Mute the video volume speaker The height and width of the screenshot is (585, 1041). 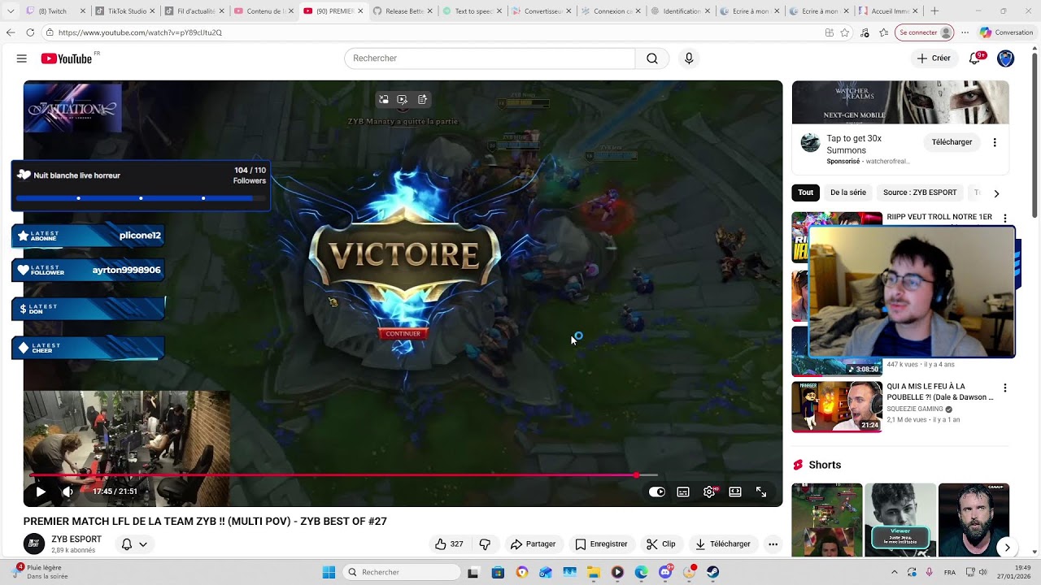(x=68, y=492)
